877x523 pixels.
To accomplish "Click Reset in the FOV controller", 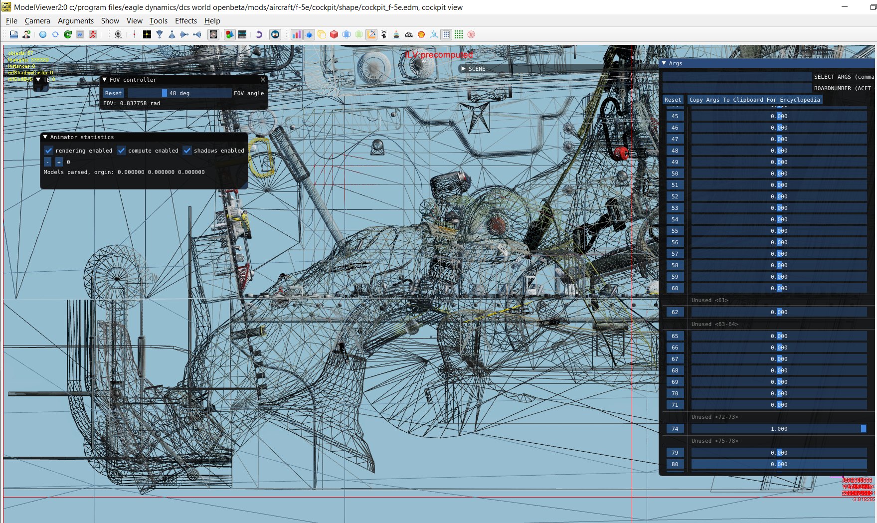I will (x=113, y=93).
